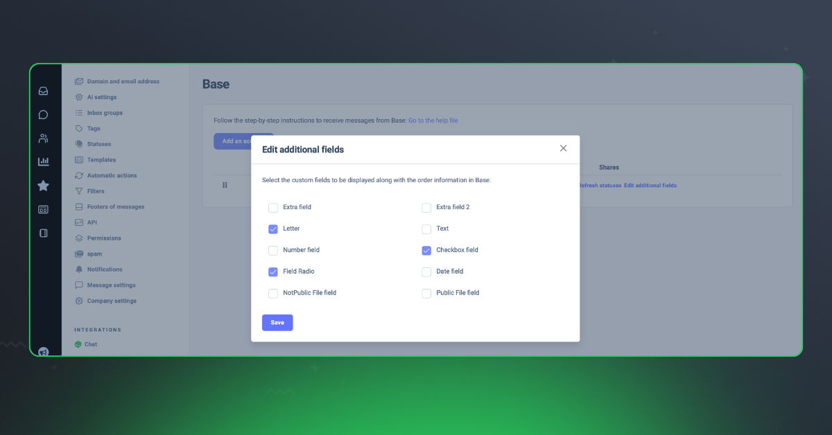Check the Number field checkbox
This screenshot has height=435, width=832.
click(x=273, y=250)
